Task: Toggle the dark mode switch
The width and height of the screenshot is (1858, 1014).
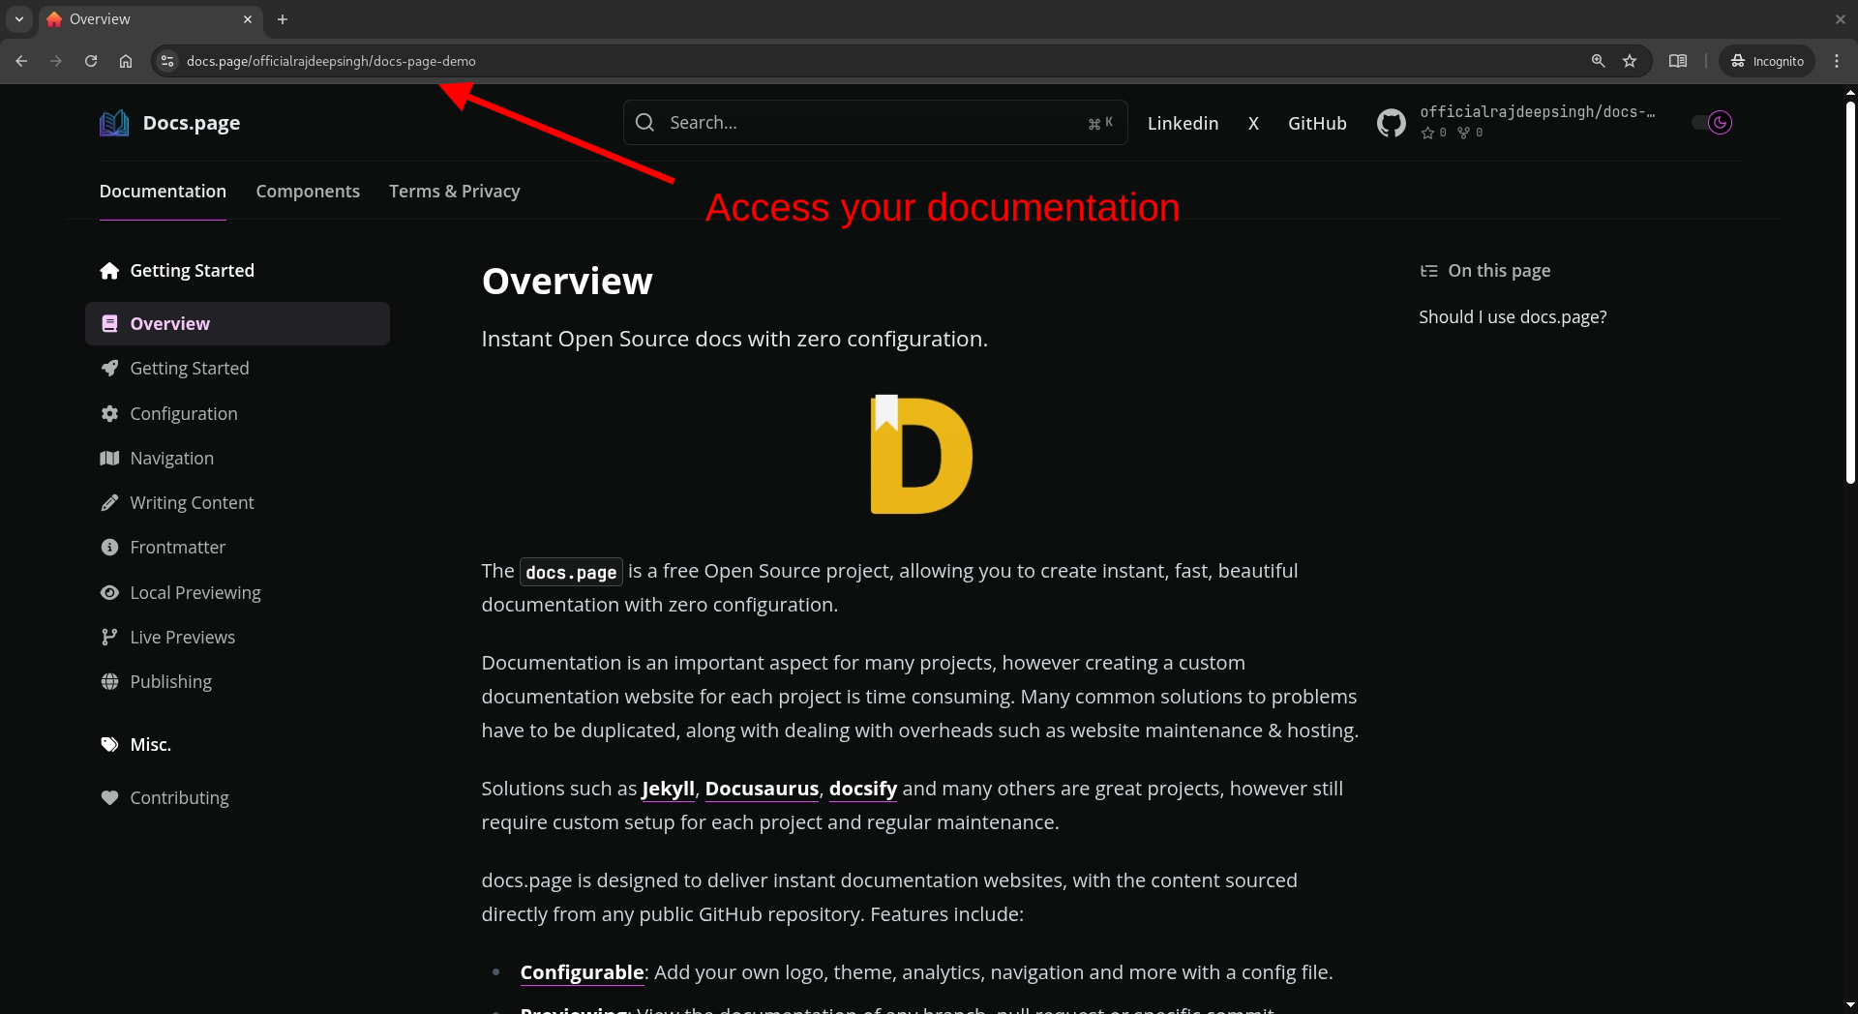Action: [1711, 123]
